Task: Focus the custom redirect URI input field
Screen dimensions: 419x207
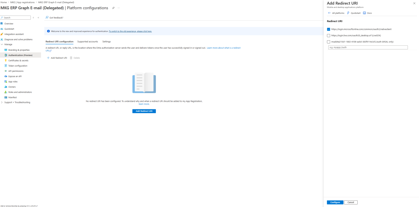Action: point(368,47)
